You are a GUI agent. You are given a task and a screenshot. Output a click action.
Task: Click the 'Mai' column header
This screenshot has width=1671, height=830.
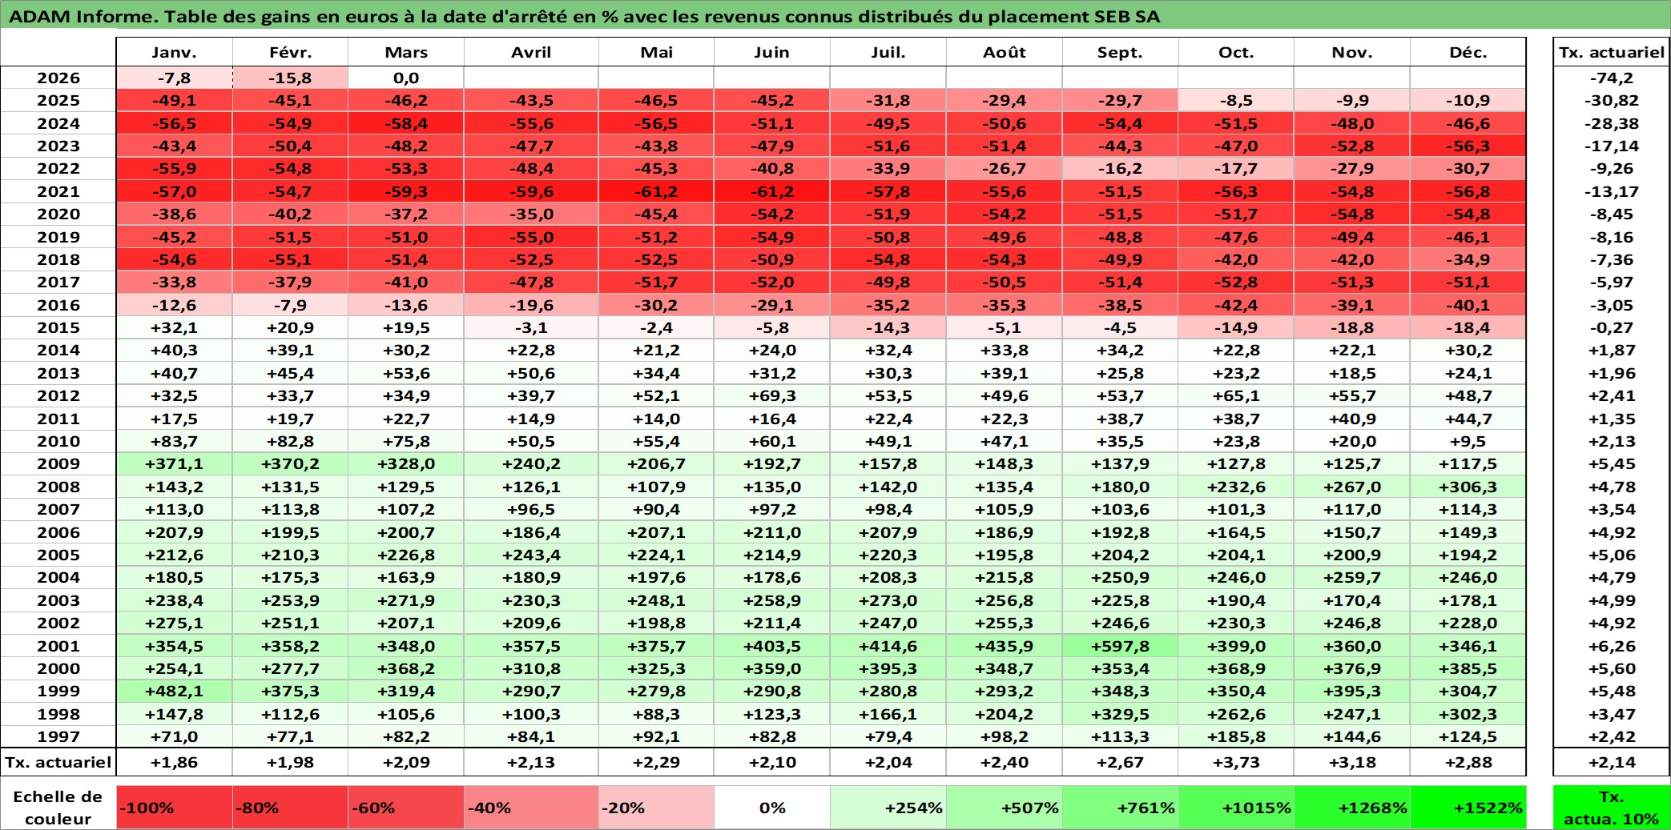[x=656, y=53]
